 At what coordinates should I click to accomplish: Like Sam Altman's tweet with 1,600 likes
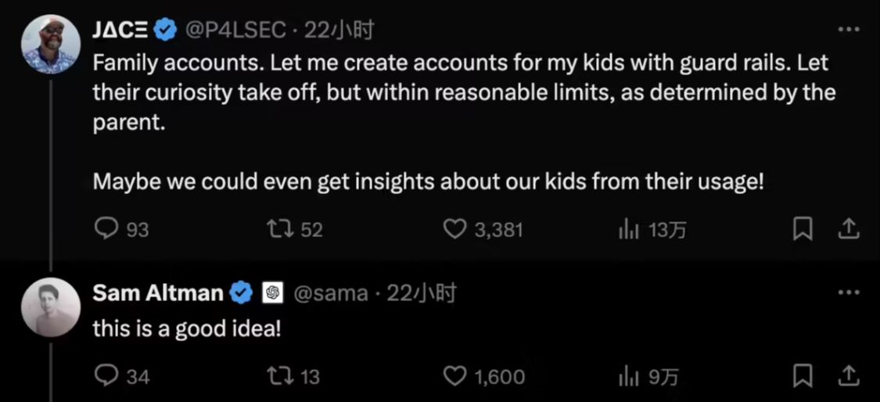(455, 376)
